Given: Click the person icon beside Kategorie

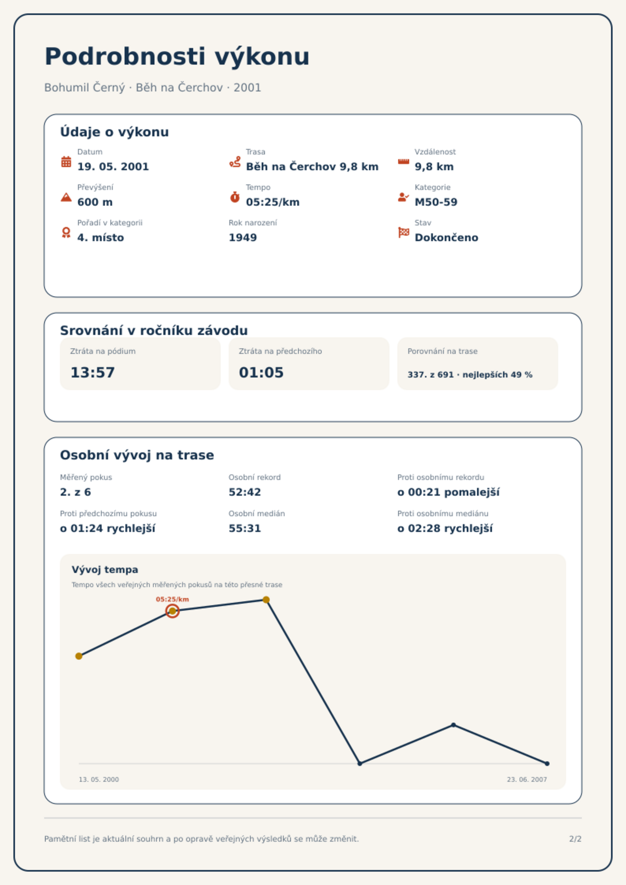Looking at the screenshot, I should pyautogui.click(x=403, y=197).
